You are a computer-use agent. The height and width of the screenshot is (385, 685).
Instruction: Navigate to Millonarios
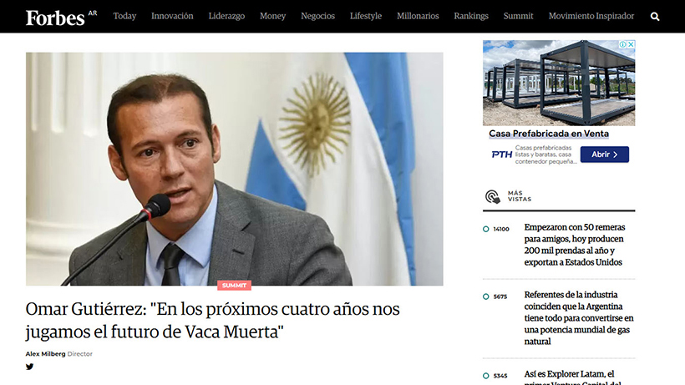click(418, 16)
